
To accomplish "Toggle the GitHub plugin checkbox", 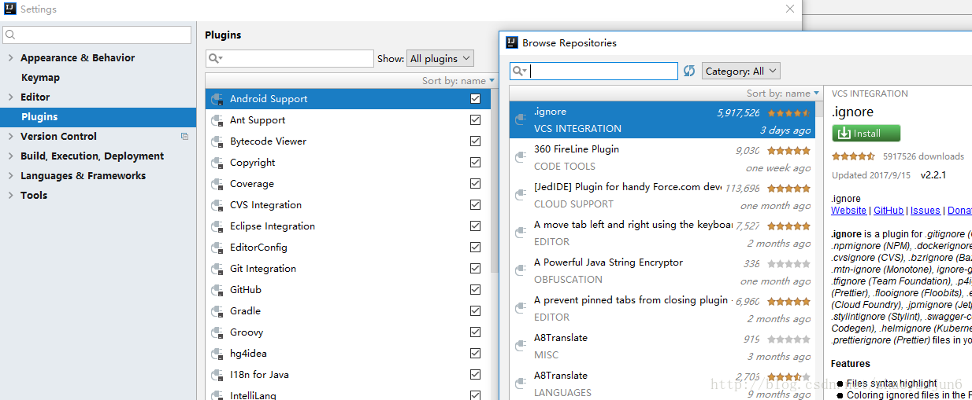I will [x=475, y=290].
